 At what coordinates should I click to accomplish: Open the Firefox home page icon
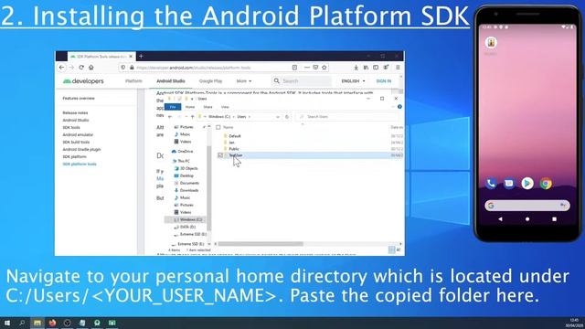tap(91, 68)
